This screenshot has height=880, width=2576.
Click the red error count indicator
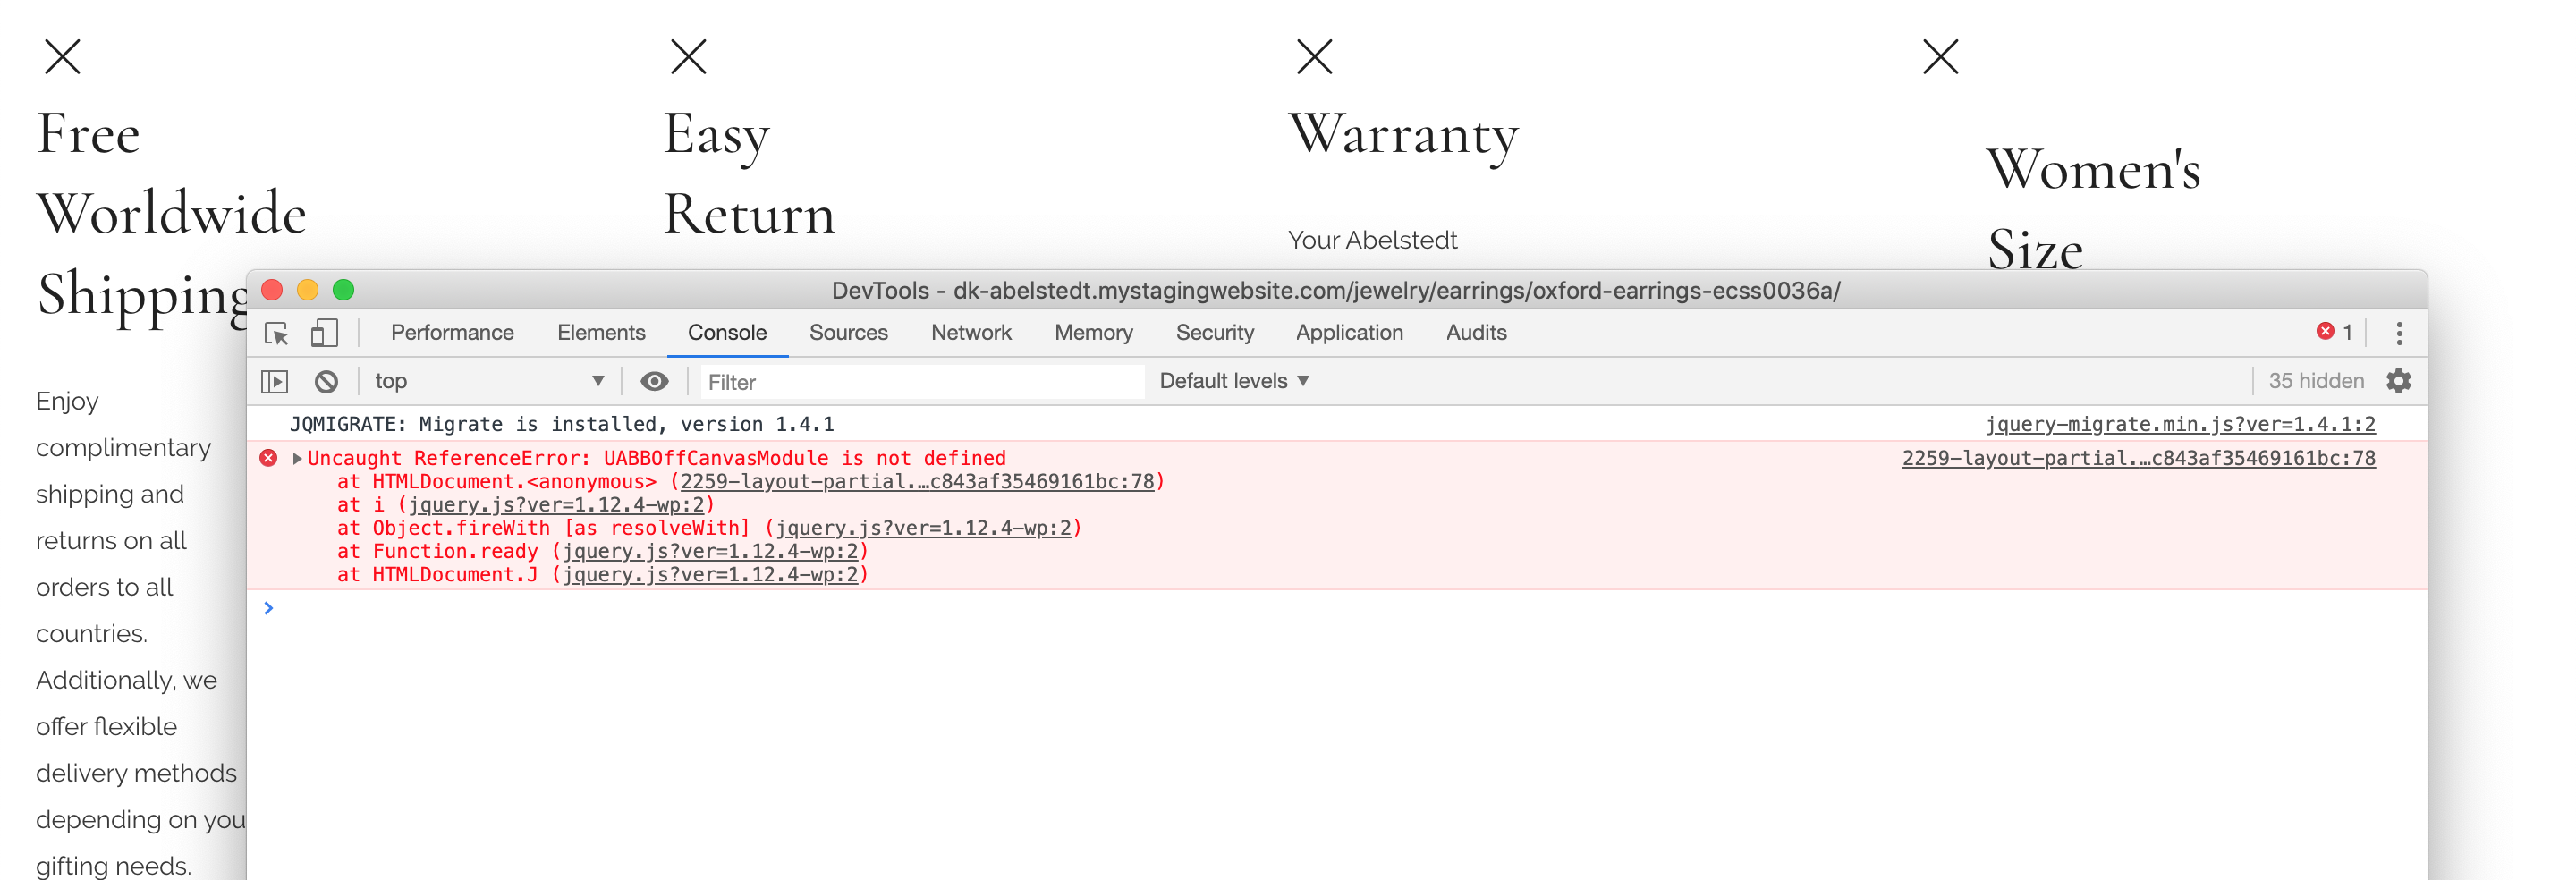[2334, 332]
